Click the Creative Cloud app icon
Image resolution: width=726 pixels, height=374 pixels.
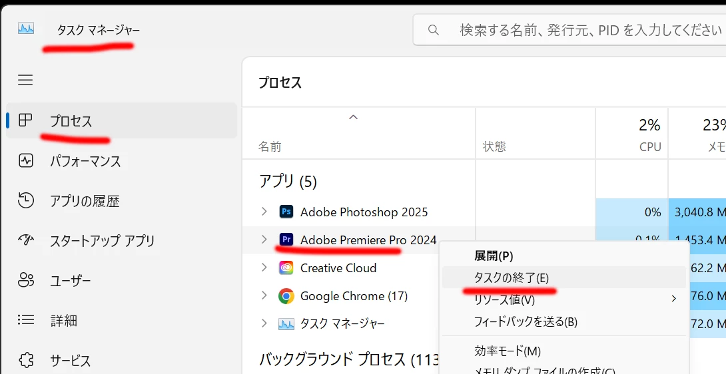(x=286, y=268)
